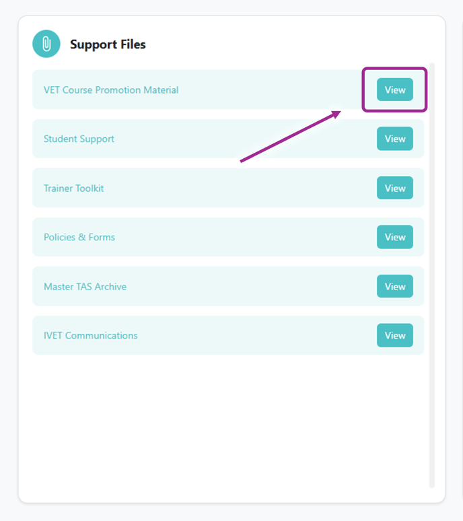This screenshot has width=463, height=521.
Task: Click blank space in Master TAS Archive row
Action: click(249, 287)
